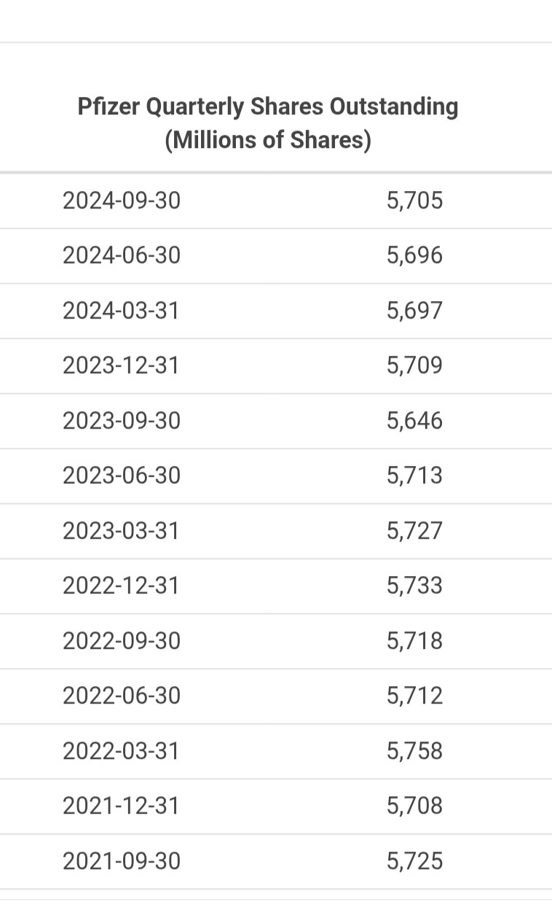Select the 2024-03-31 date cell
The width and height of the screenshot is (552, 910).
121,311
